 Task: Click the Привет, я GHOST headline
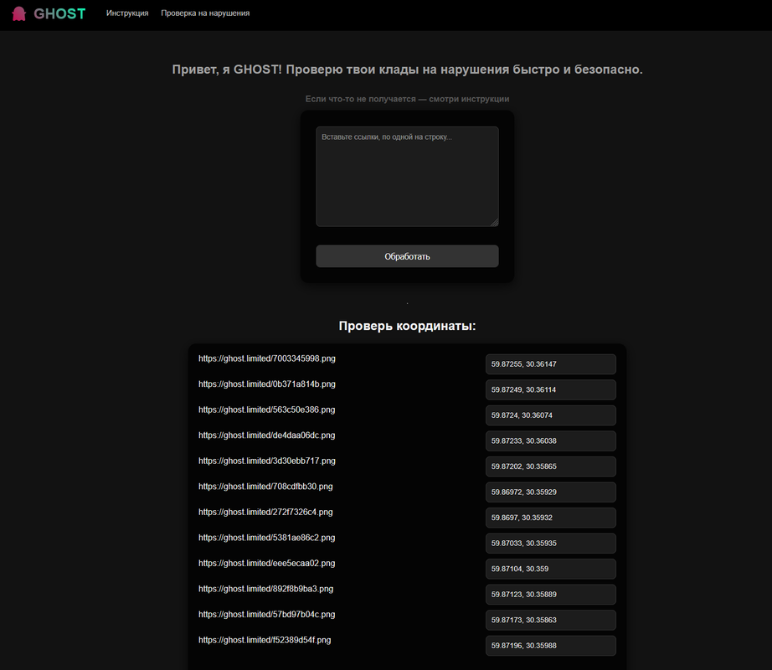pos(407,70)
